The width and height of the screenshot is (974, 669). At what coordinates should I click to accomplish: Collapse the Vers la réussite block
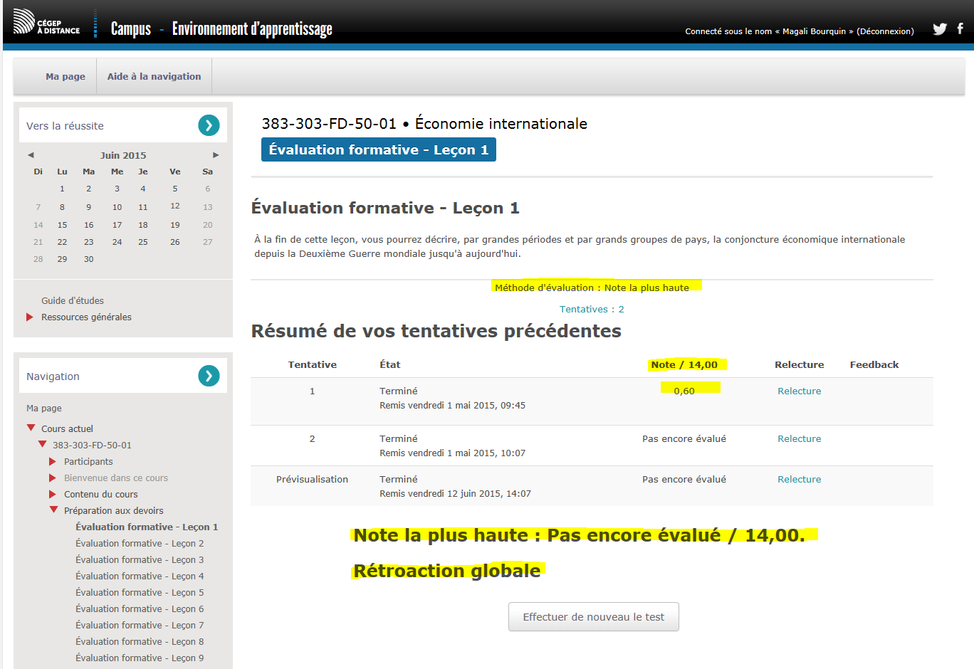click(x=209, y=125)
